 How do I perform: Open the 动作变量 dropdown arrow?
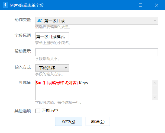pos(155,21)
